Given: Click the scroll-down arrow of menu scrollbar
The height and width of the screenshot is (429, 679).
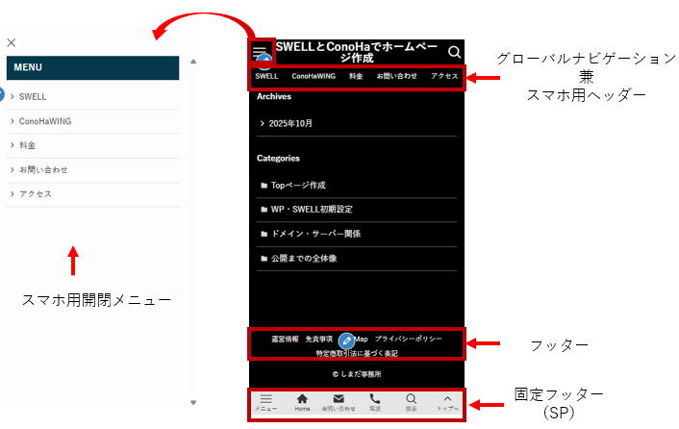Looking at the screenshot, I should (193, 403).
